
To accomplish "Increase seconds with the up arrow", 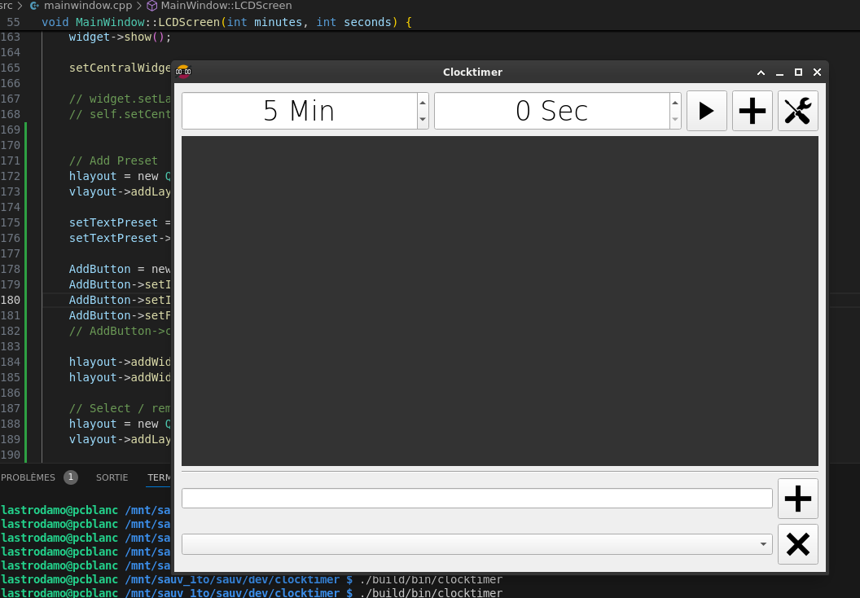I will (675, 103).
